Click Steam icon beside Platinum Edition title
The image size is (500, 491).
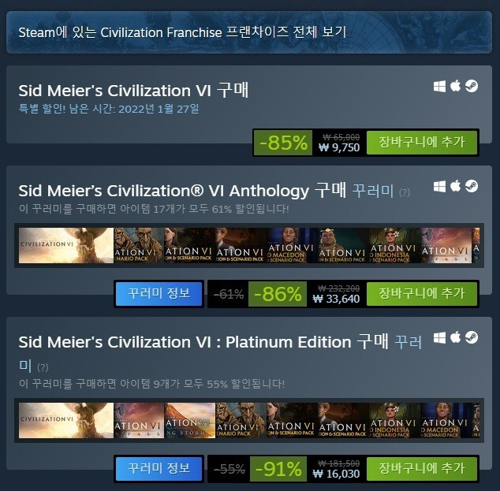(472, 338)
